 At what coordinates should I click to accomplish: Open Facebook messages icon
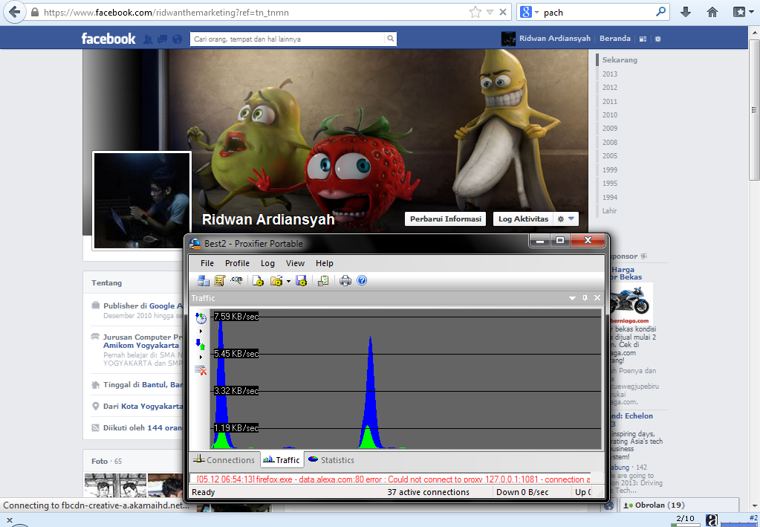point(163,39)
